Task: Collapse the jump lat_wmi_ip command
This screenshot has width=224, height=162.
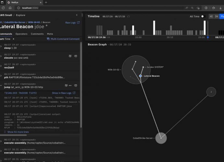Action: [1, 86]
